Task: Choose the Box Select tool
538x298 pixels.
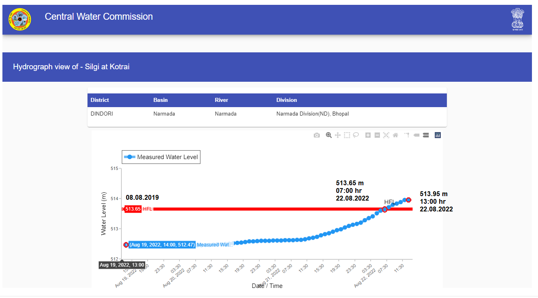Action: (x=347, y=135)
